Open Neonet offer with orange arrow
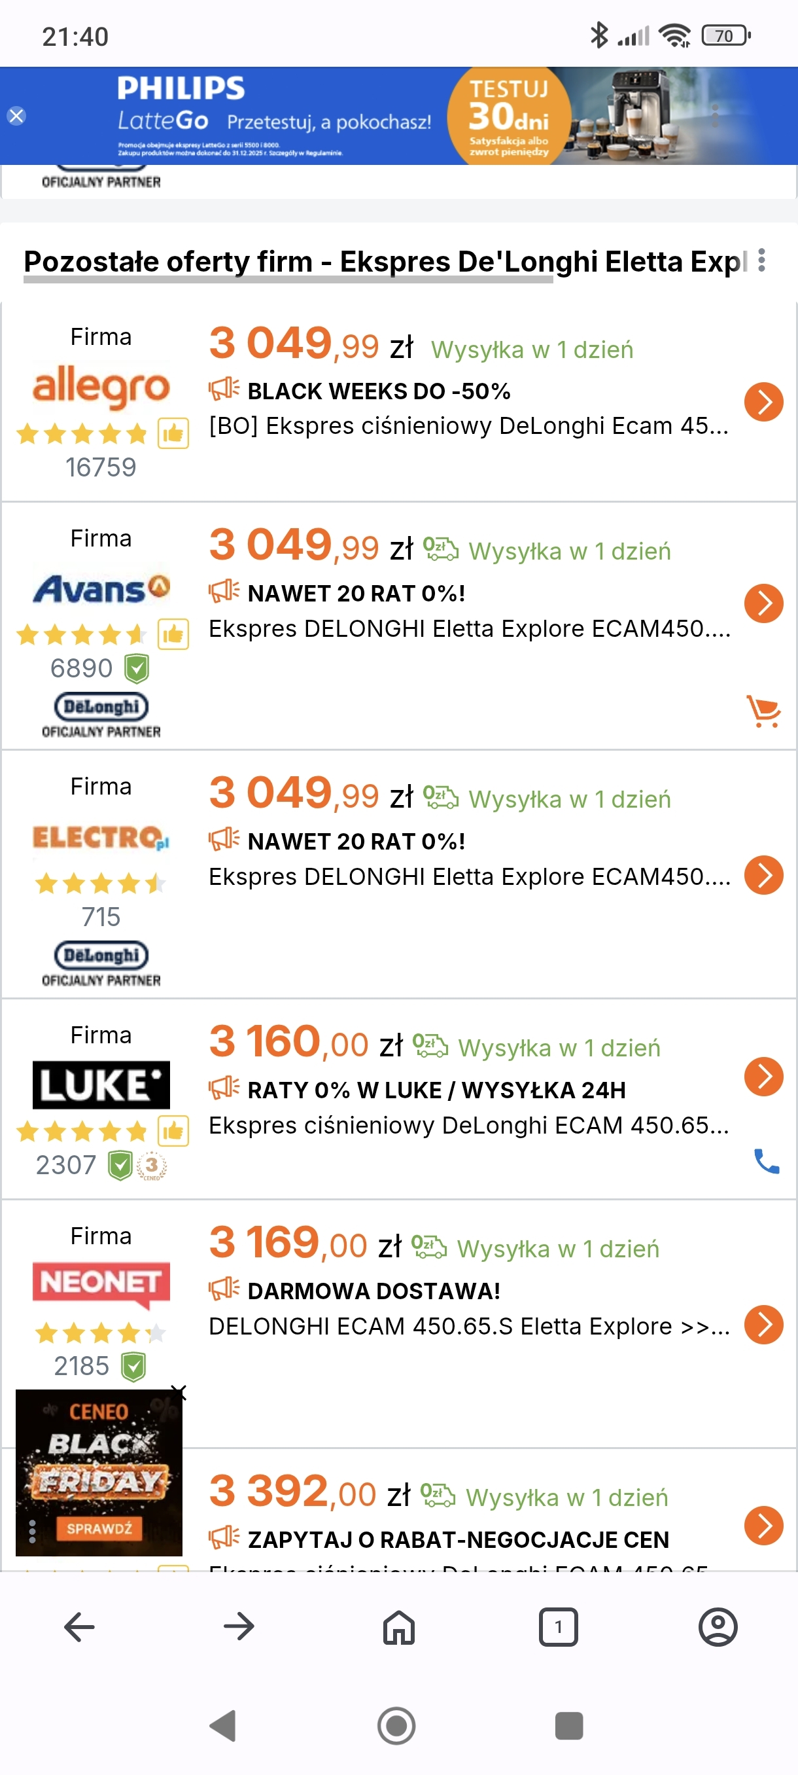The width and height of the screenshot is (798, 1775). point(763,1324)
